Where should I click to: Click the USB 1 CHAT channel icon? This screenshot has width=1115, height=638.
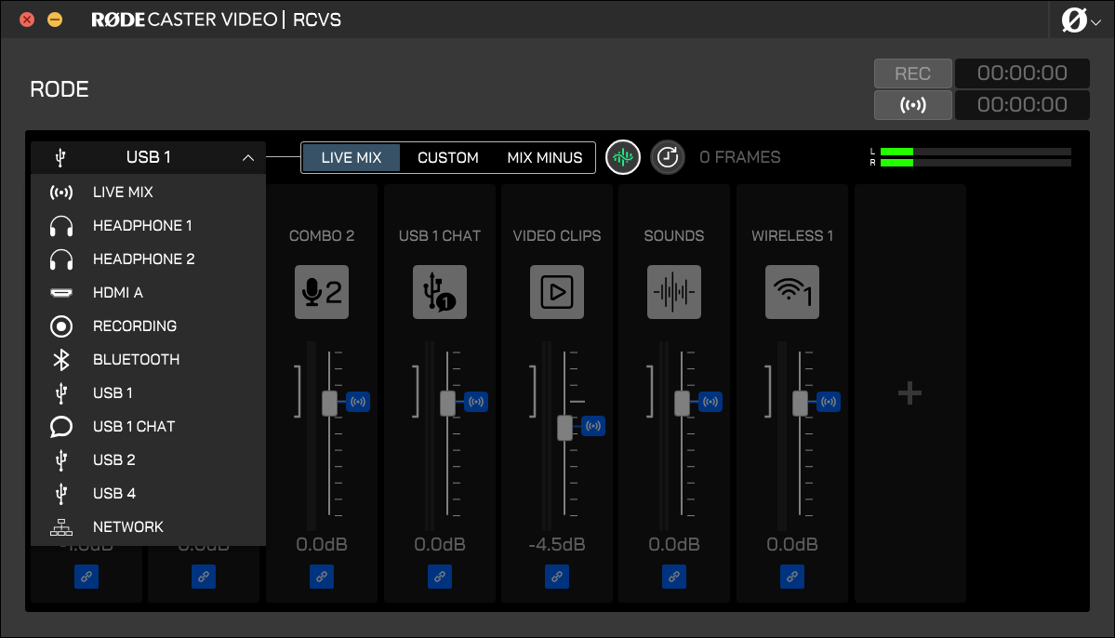point(439,291)
